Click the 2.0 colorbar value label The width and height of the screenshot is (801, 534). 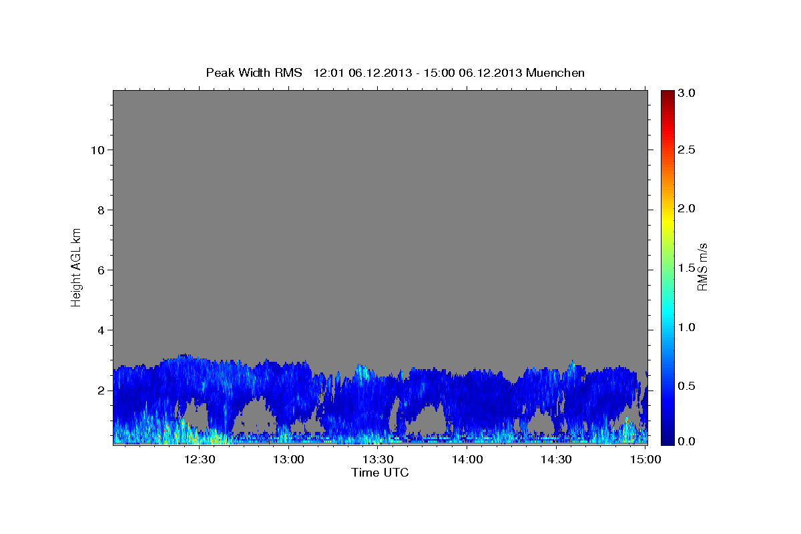point(687,209)
